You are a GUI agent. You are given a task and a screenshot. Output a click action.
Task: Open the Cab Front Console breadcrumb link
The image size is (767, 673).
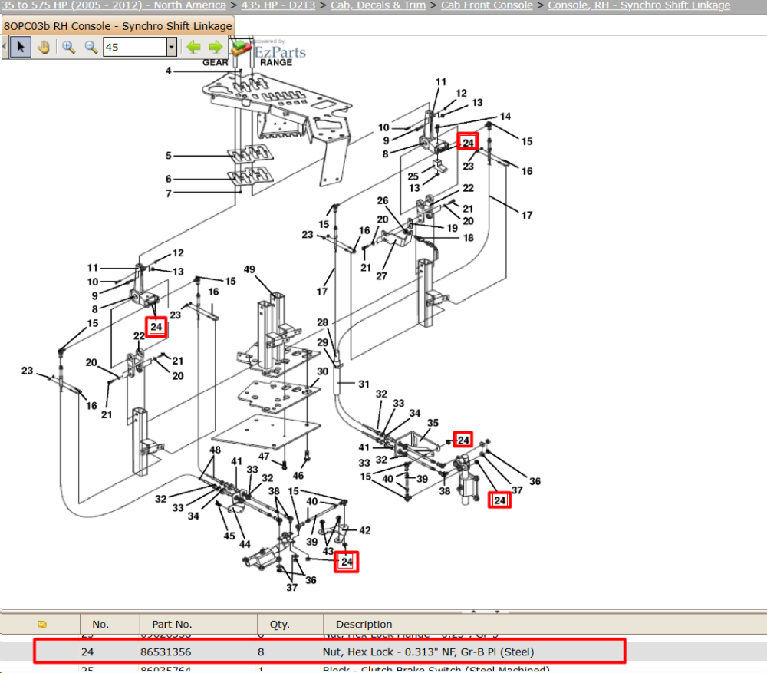pos(487,5)
